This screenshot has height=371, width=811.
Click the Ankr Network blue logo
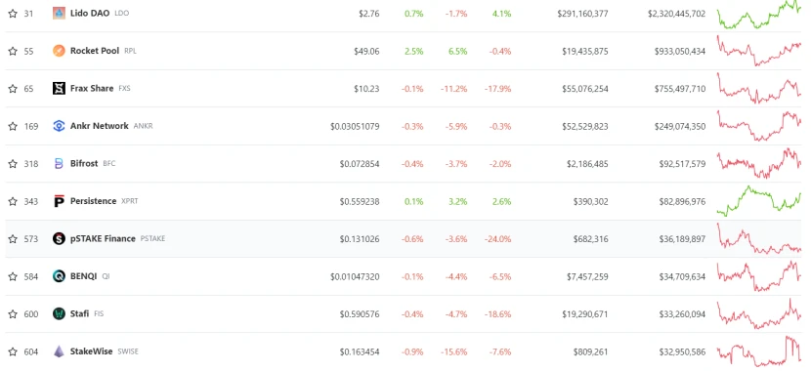[x=59, y=126]
